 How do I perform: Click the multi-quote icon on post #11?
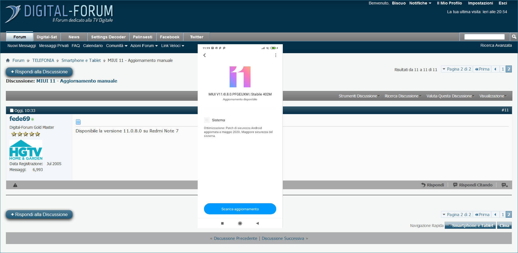tap(505, 185)
